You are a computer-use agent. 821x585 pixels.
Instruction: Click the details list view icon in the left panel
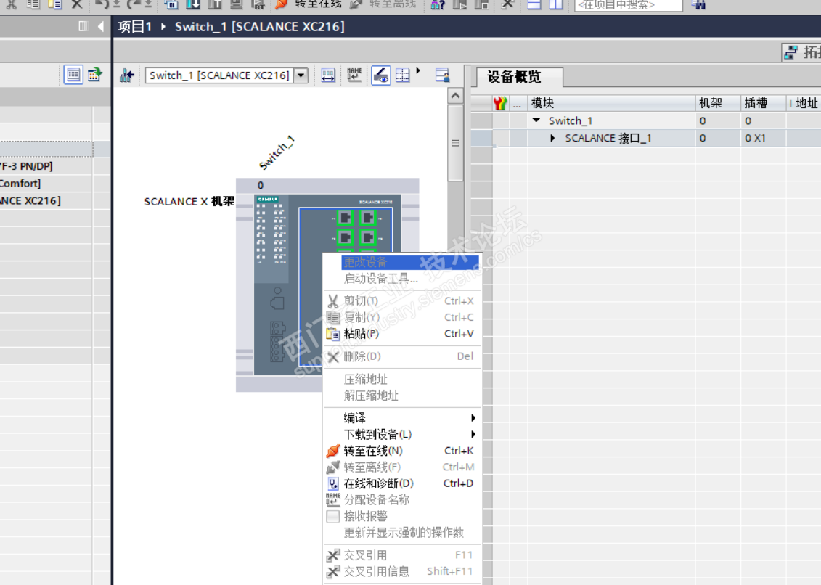[73, 75]
